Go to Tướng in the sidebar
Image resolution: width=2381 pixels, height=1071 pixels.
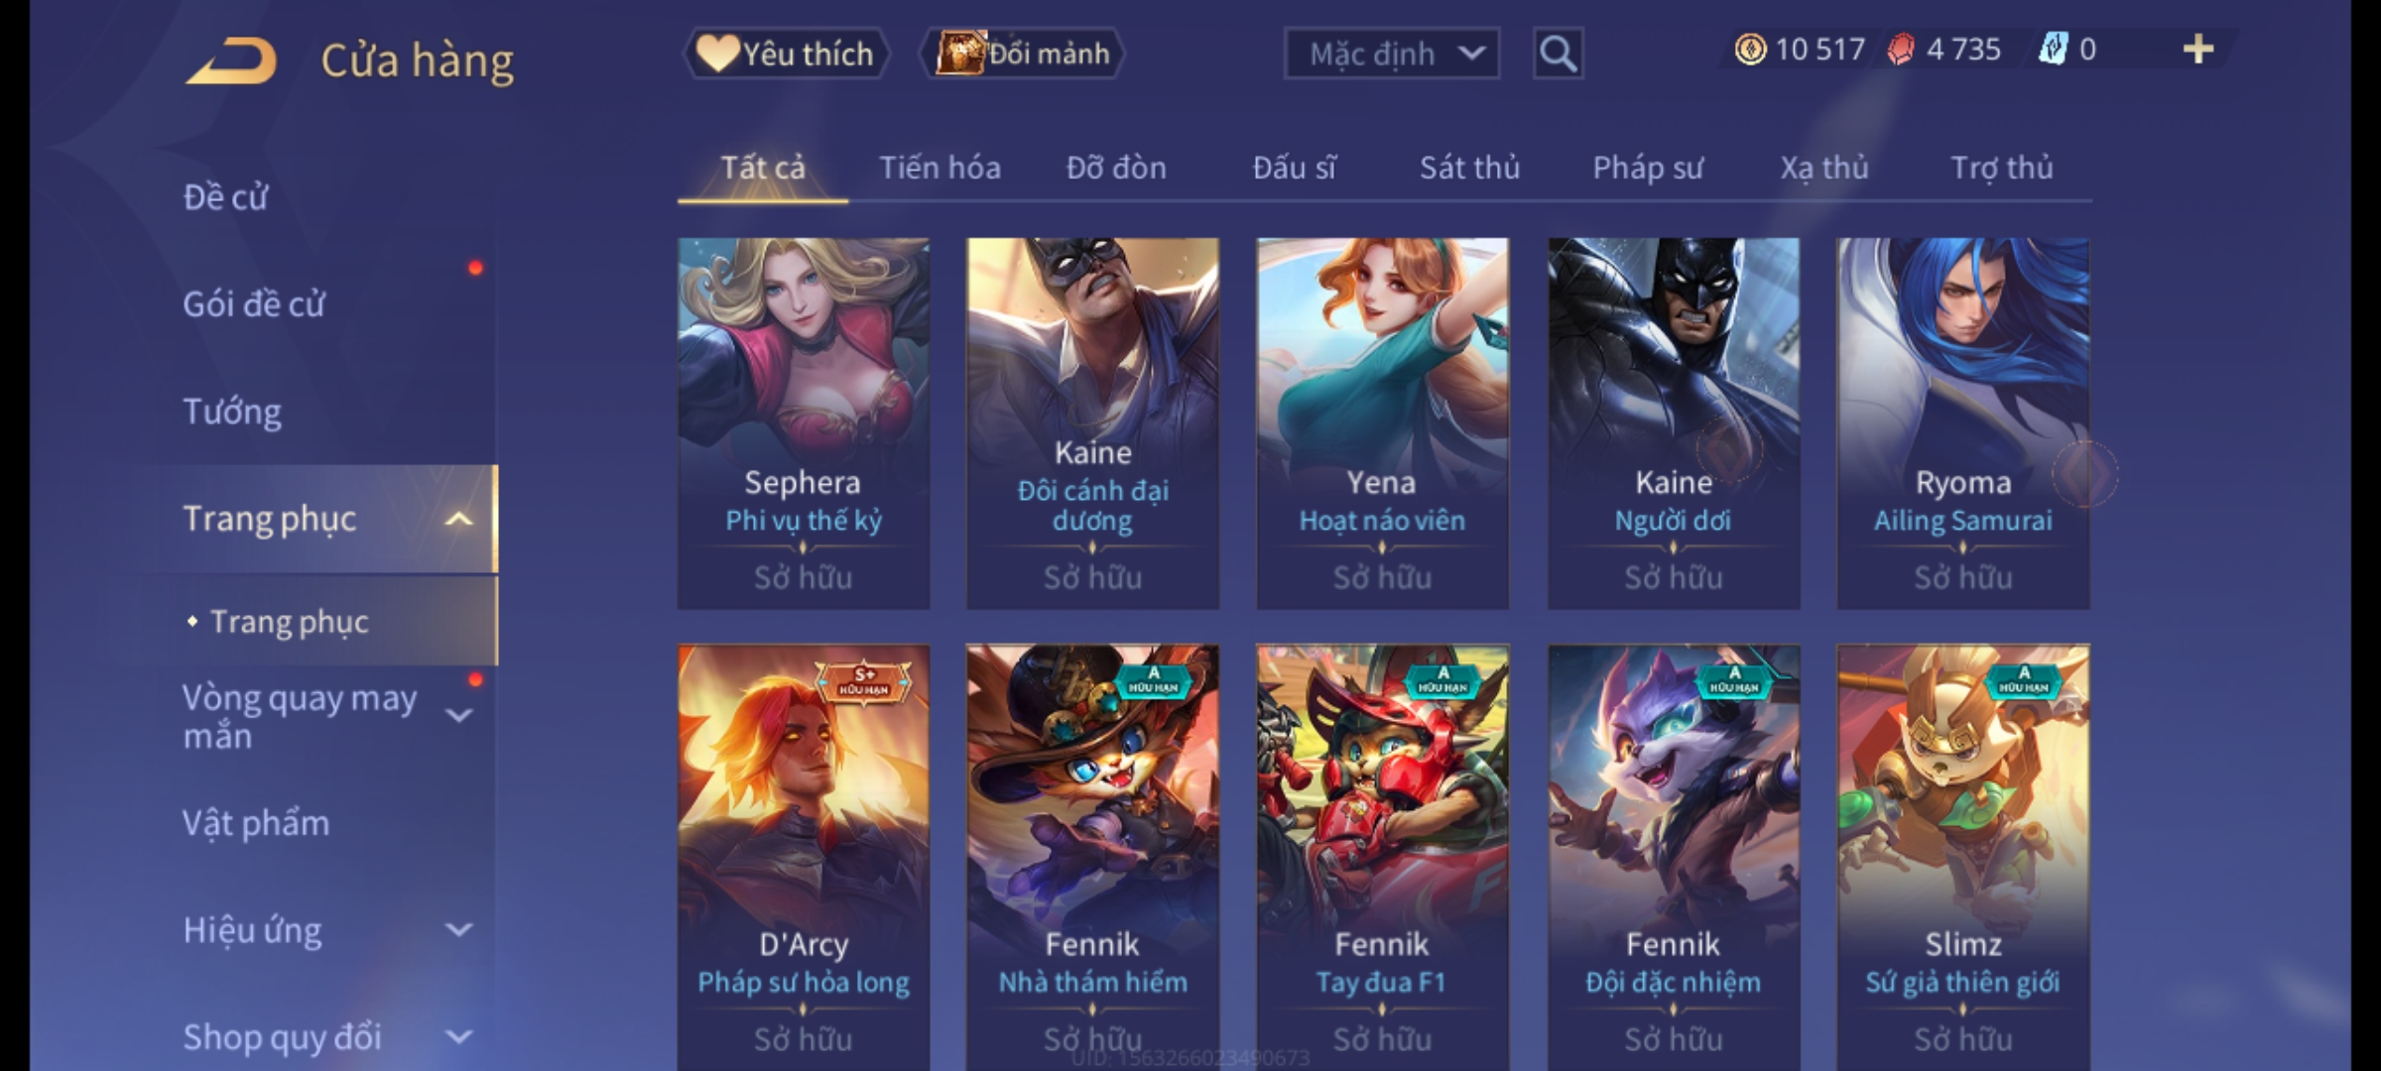232,412
